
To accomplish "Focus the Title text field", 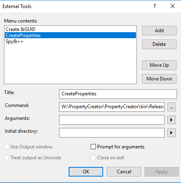I will 118,94.
